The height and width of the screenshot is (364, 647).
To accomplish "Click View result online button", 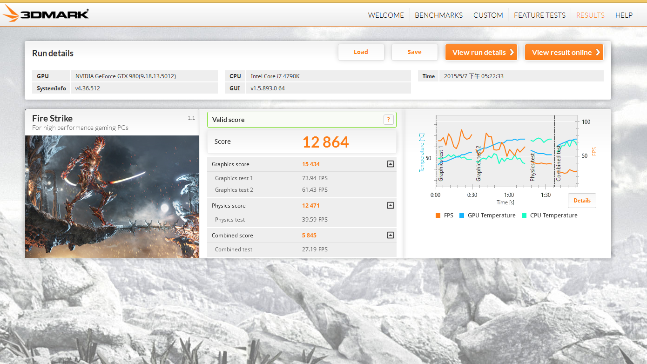I will pyautogui.click(x=564, y=52).
